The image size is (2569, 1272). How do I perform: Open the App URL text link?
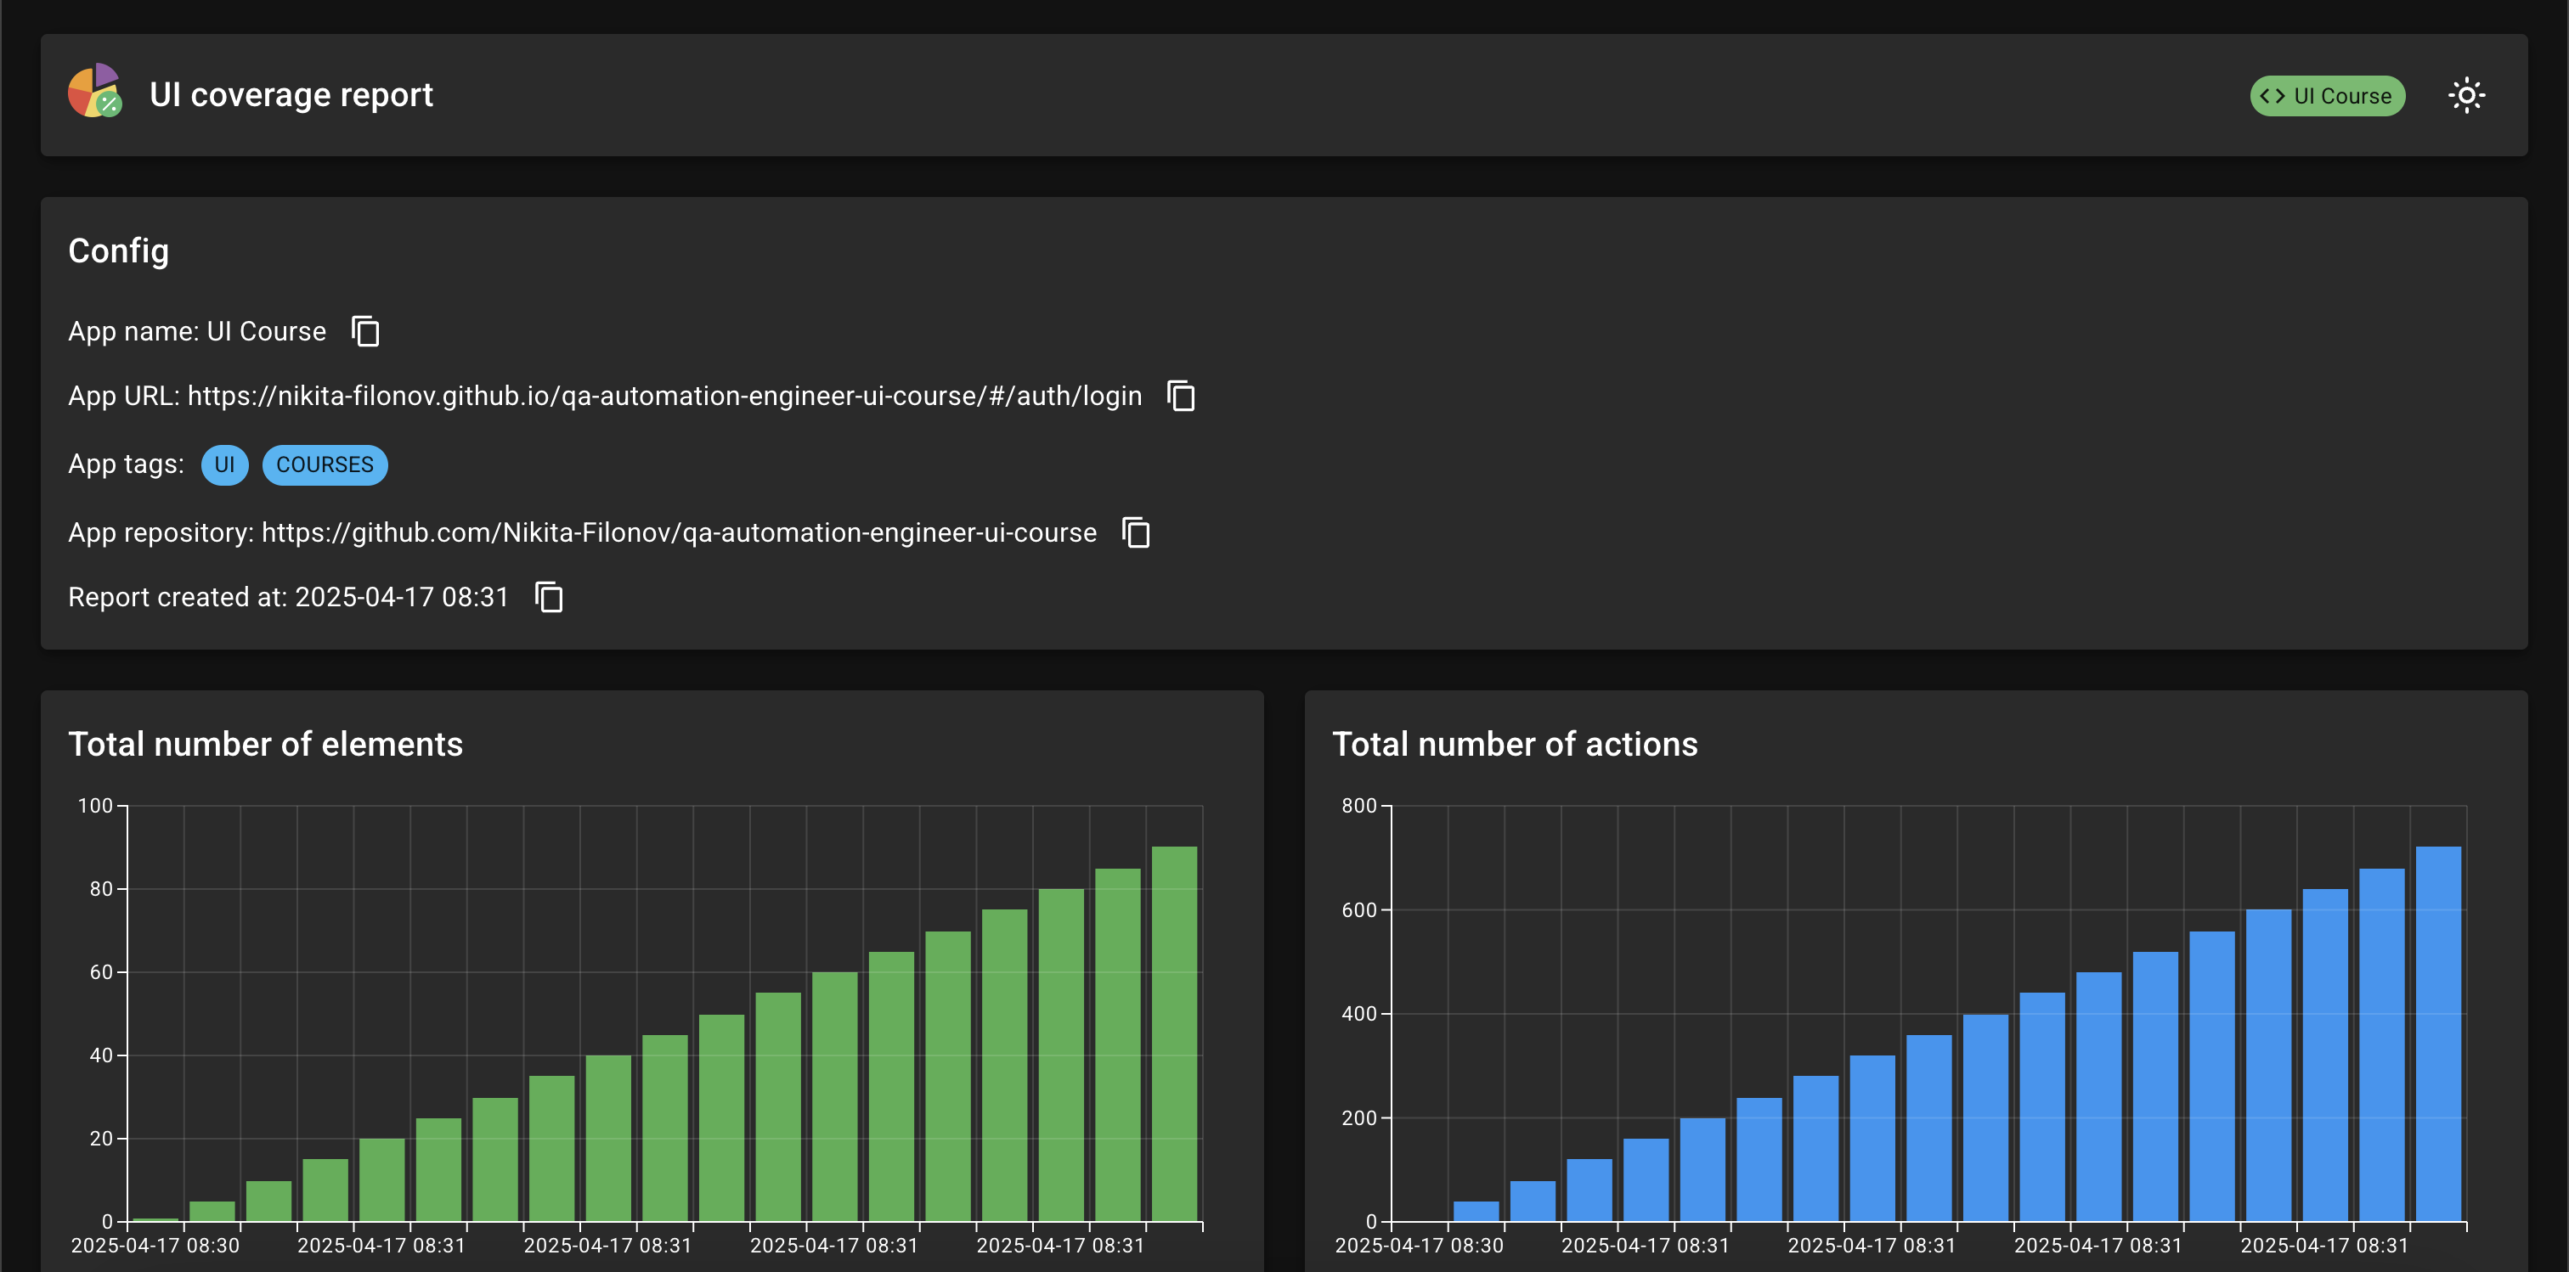(664, 396)
